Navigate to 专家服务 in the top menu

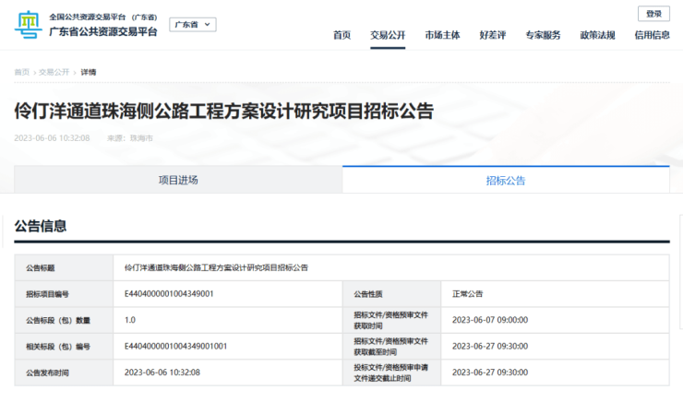tap(543, 35)
